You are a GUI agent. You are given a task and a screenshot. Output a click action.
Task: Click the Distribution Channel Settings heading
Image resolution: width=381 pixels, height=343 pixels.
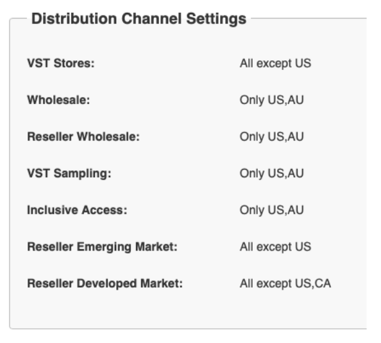tap(139, 19)
